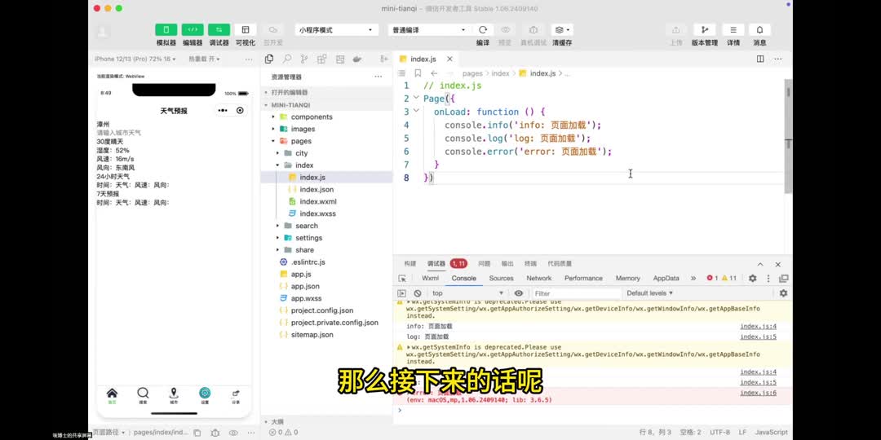This screenshot has height=440, width=881.
Task: Fold the Page block at line 2
Action: (416, 98)
